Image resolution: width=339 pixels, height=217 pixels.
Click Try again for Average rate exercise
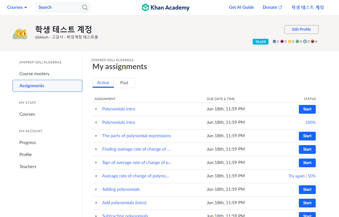(x=296, y=176)
